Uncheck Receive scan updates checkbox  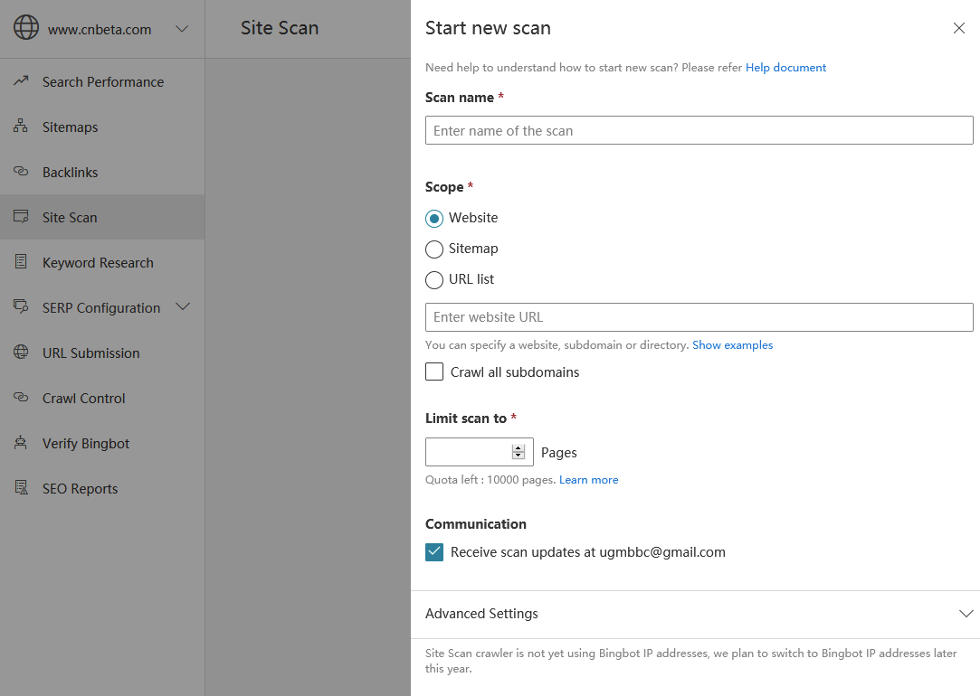[434, 552]
